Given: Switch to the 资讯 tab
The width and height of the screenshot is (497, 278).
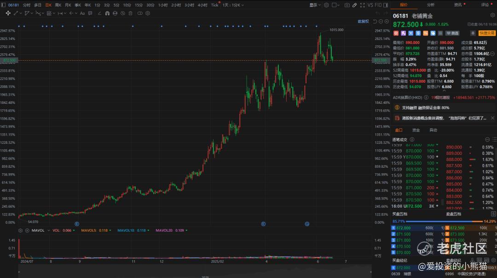Looking at the screenshot, I should (x=458, y=5).
